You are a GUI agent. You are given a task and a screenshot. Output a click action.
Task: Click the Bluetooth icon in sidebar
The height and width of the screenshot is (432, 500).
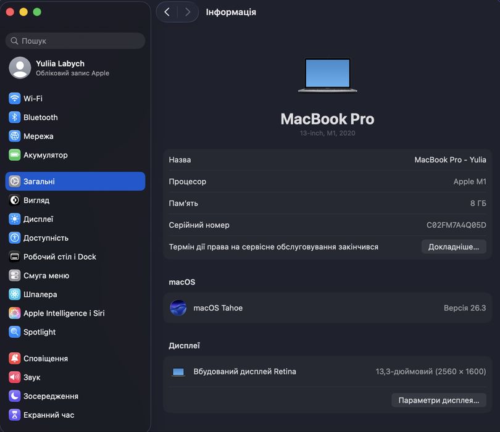click(14, 117)
